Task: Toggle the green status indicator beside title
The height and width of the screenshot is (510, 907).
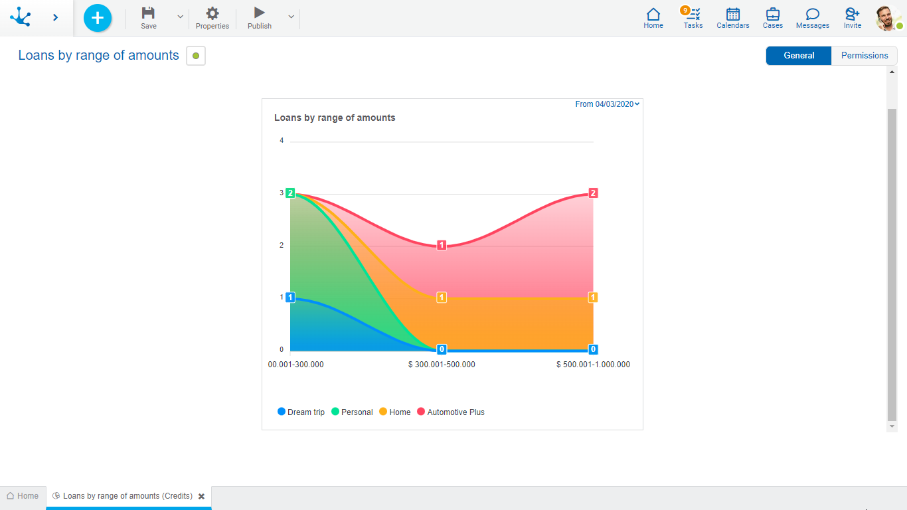Action: click(x=196, y=56)
